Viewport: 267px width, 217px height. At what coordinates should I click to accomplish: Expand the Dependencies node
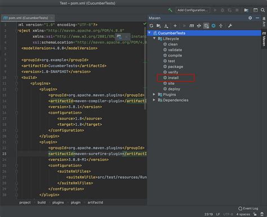point(154,100)
